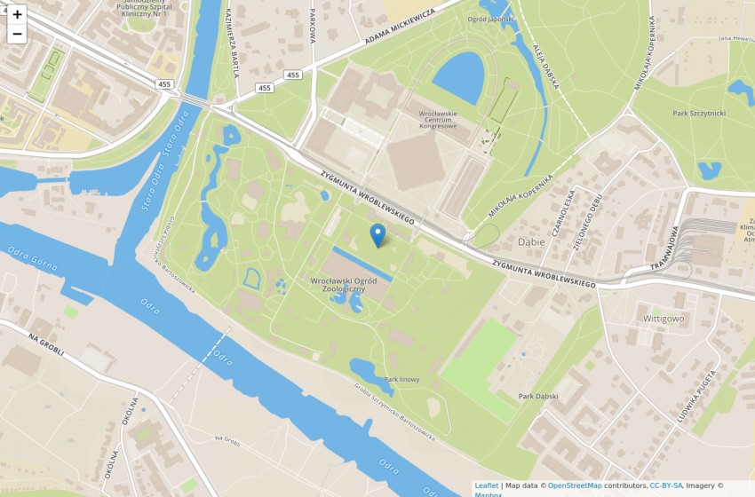Click the blue location marker pin
The image size is (755, 497).
point(378,236)
